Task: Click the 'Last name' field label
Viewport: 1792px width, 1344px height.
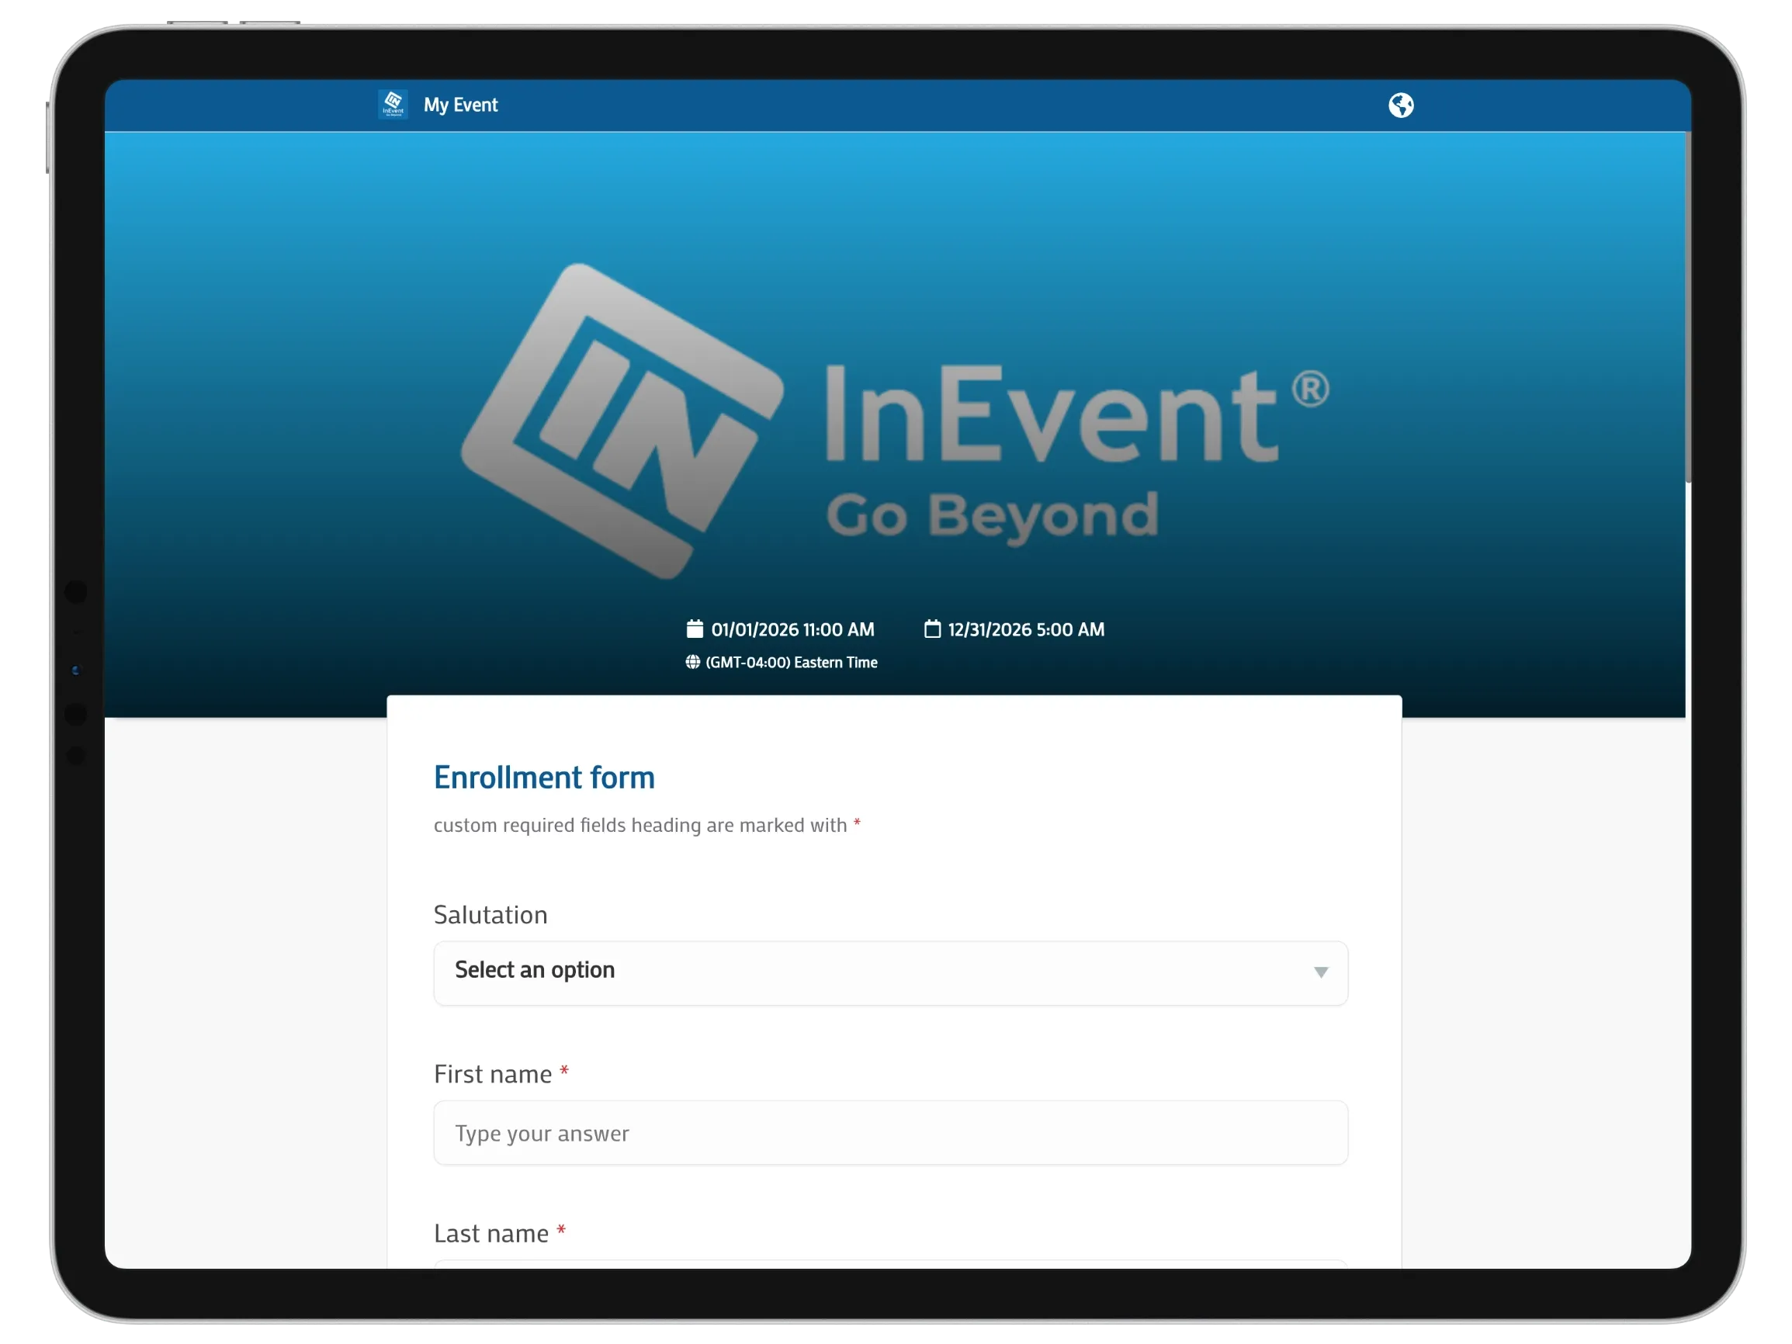Action: (491, 1233)
